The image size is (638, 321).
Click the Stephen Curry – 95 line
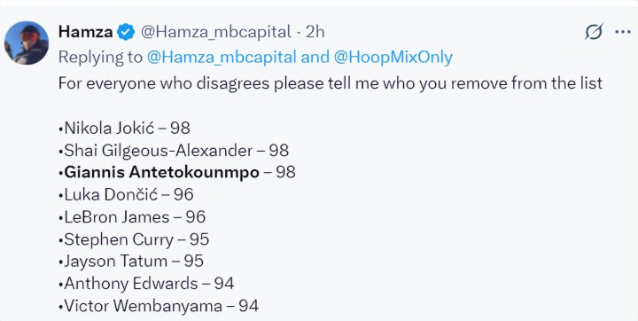click(x=134, y=239)
